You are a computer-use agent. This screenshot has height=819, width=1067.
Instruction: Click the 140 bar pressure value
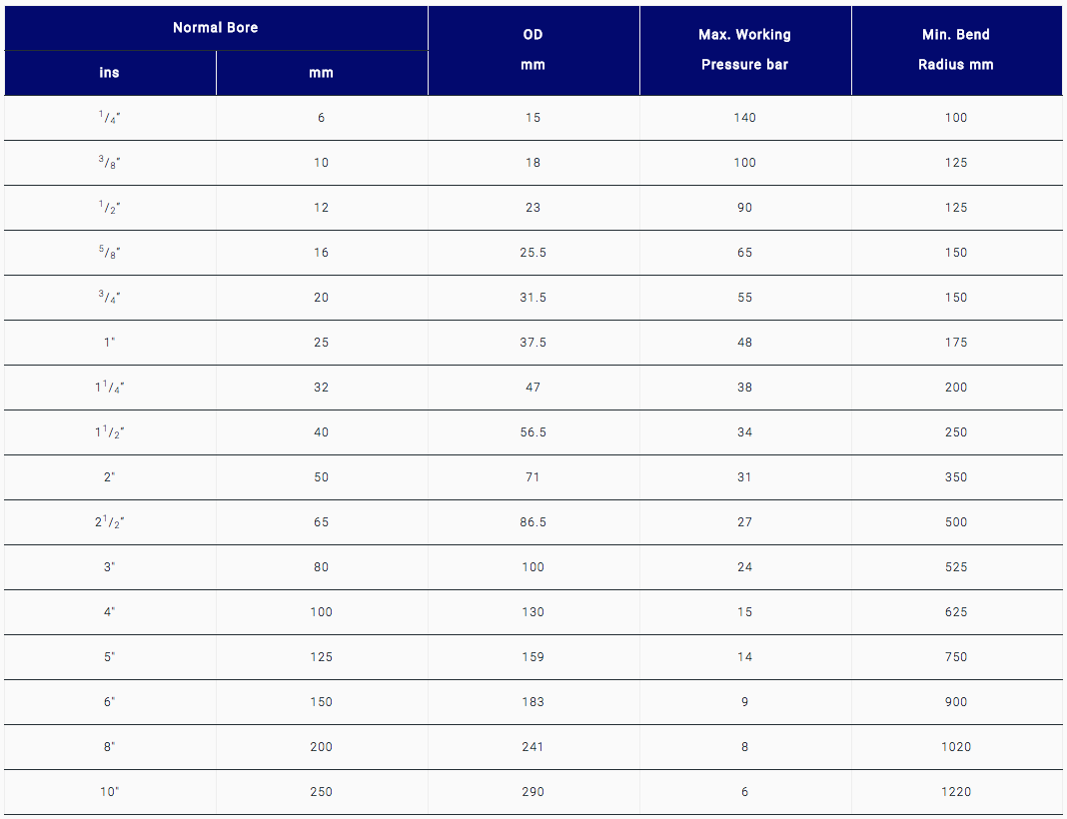pyautogui.click(x=745, y=118)
